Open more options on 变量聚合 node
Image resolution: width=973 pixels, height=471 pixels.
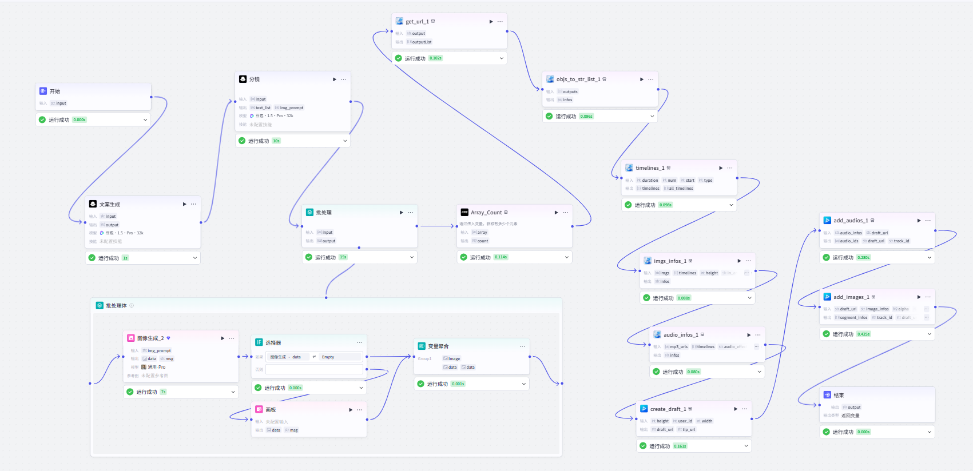click(522, 346)
